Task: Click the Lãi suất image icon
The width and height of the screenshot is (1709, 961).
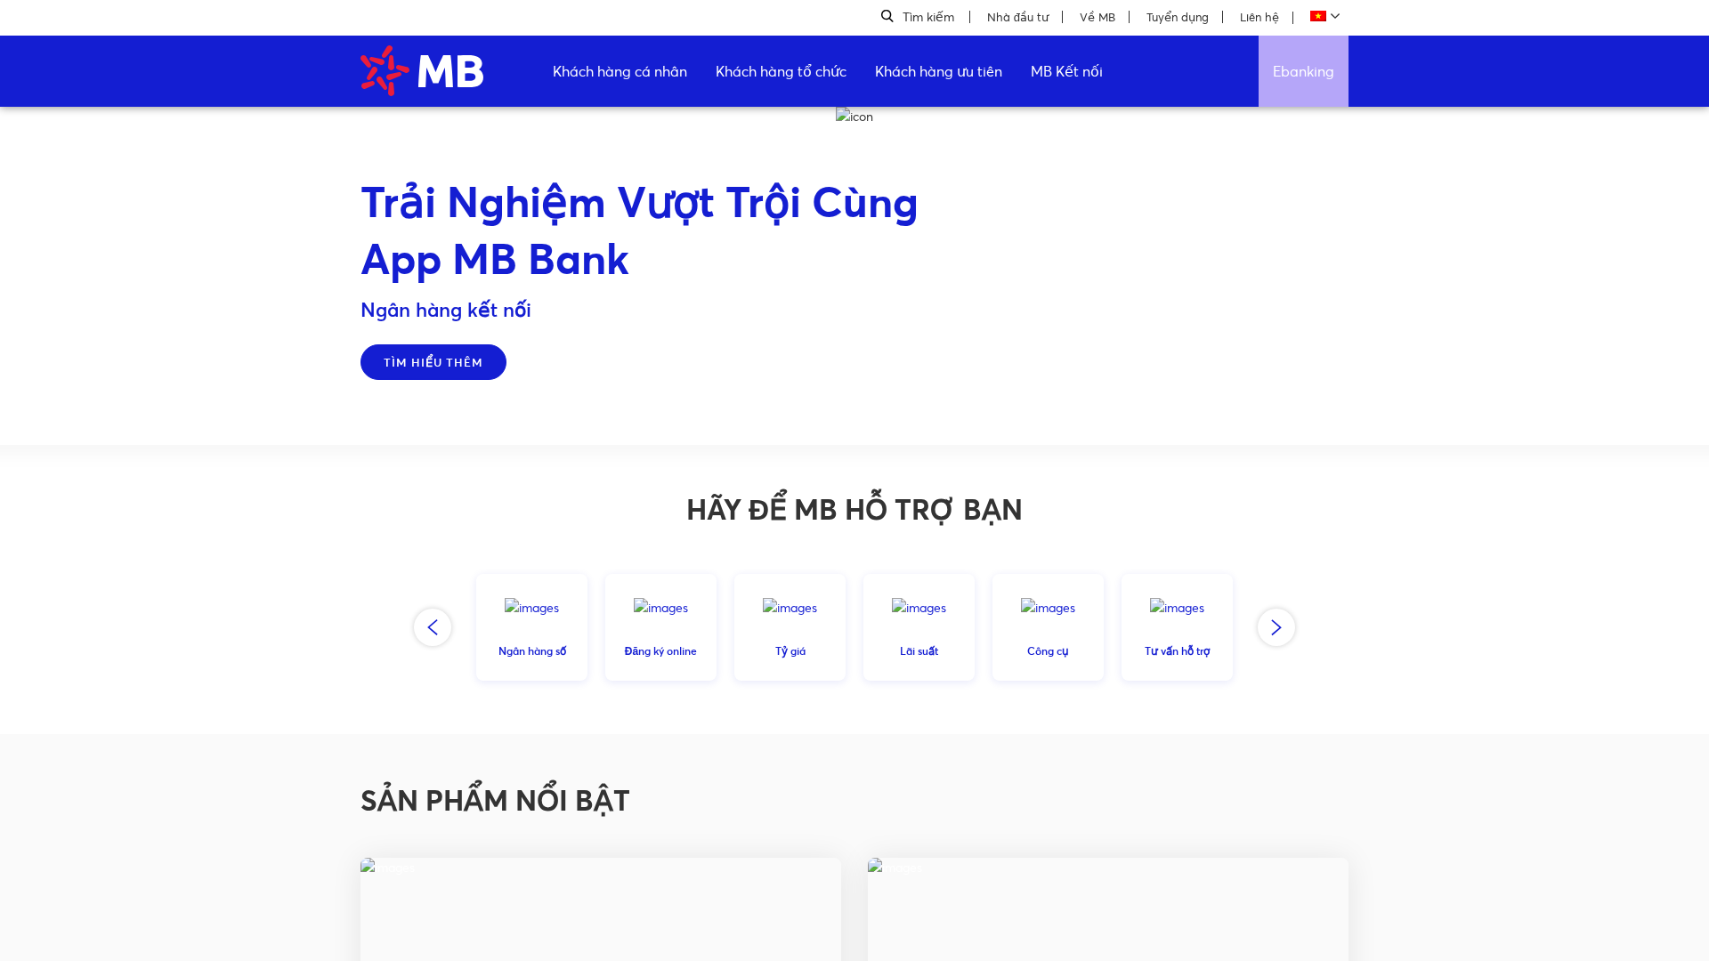Action: pos(919,608)
